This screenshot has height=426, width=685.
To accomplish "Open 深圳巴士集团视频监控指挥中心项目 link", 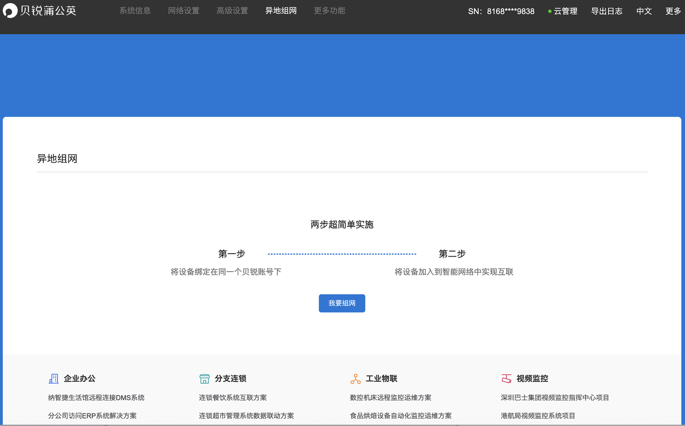I will coord(555,397).
